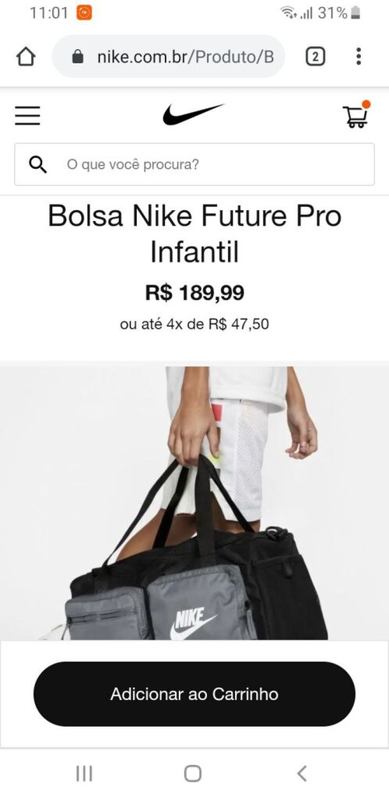Open Android recent apps button
Image resolution: width=389 pixels, height=800 pixels.
84,774
